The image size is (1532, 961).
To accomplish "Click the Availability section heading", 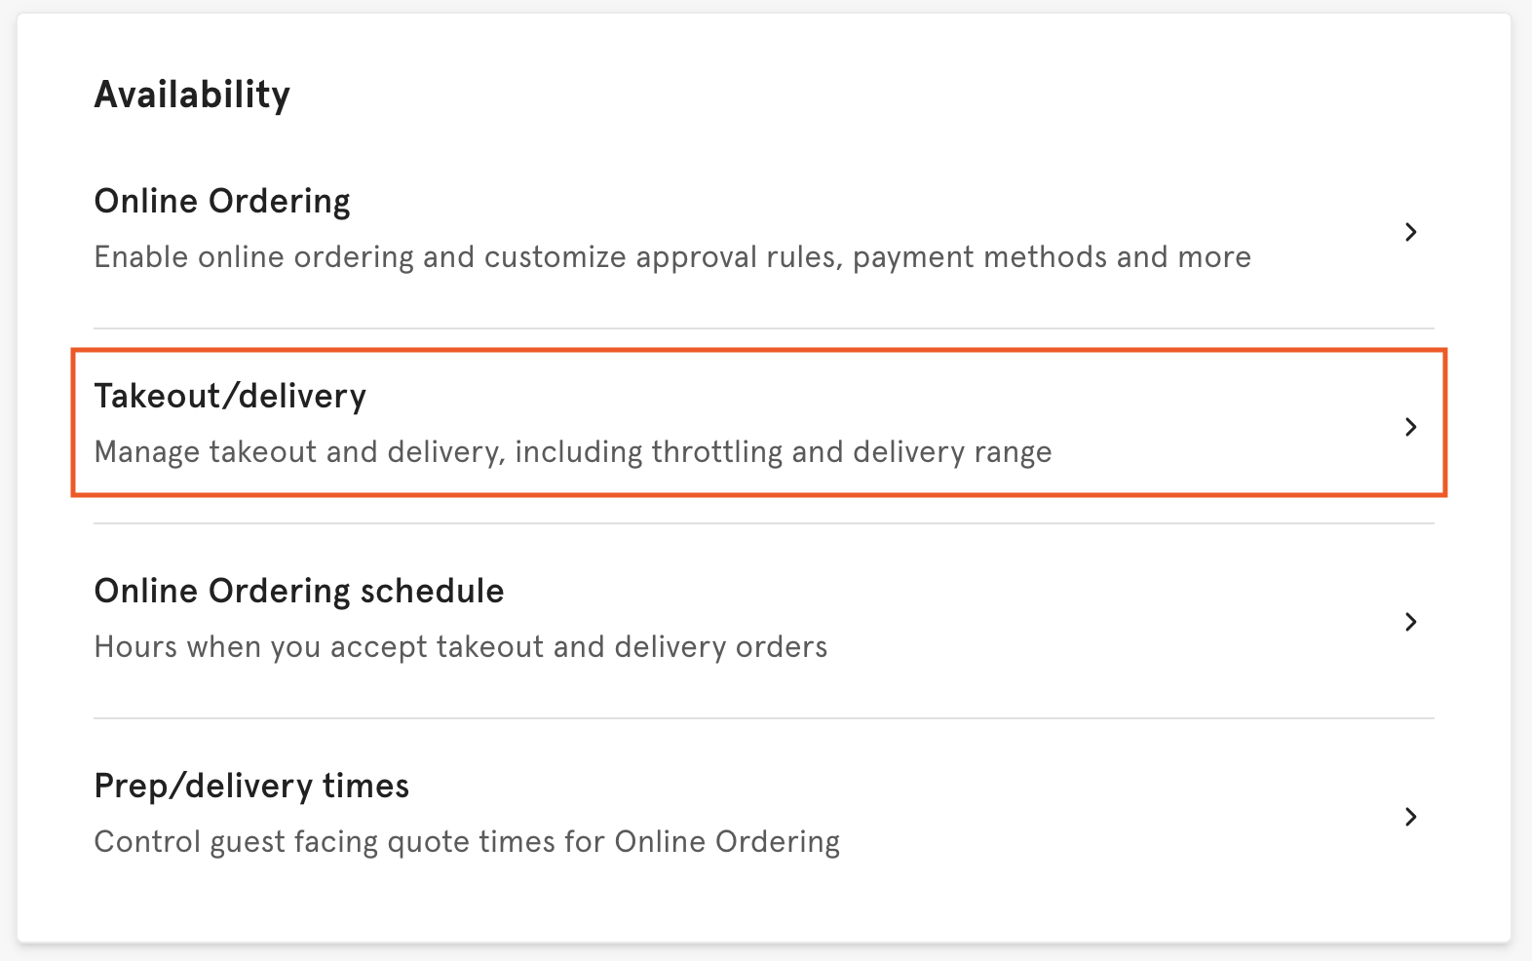I will point(192,94).
